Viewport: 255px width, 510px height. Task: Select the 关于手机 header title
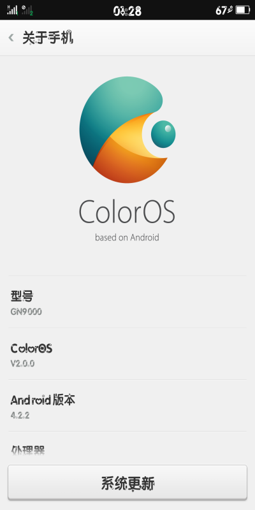click(47, 38)
